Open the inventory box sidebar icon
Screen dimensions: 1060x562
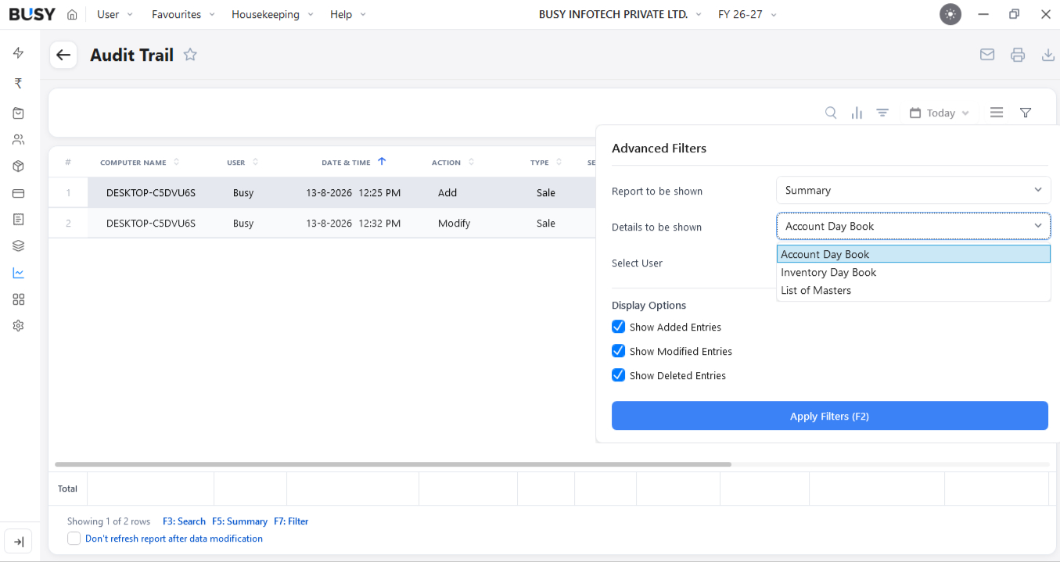(19, 166)
